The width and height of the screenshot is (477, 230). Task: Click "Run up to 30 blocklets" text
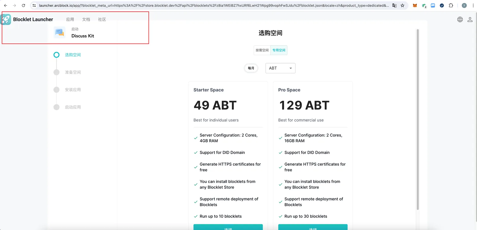(306, 216)
